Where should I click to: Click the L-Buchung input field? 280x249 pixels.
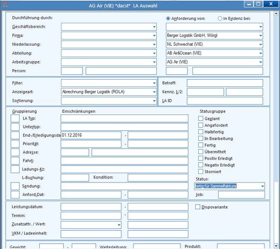pyautogui.click(x=75, y=178)
